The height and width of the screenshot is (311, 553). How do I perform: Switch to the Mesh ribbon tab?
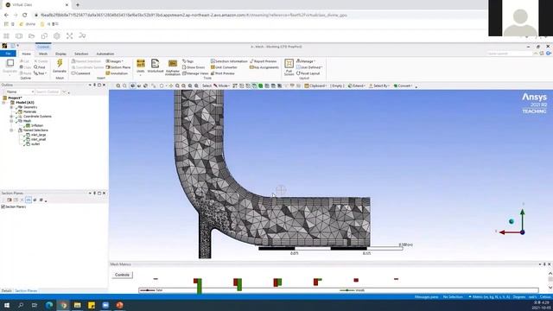43,54
